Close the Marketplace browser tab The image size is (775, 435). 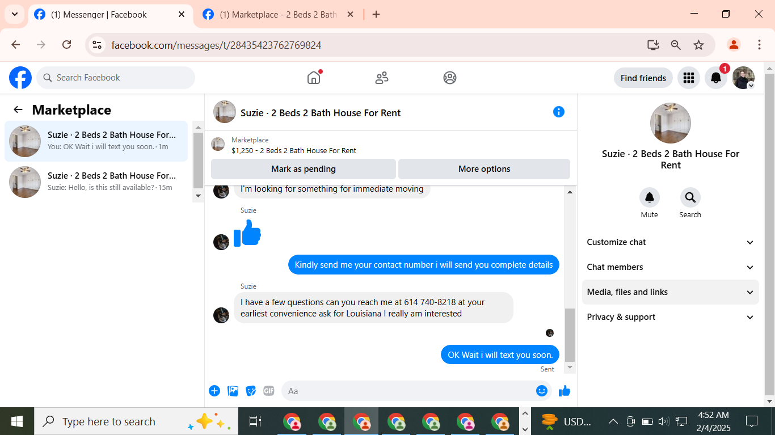350,15
